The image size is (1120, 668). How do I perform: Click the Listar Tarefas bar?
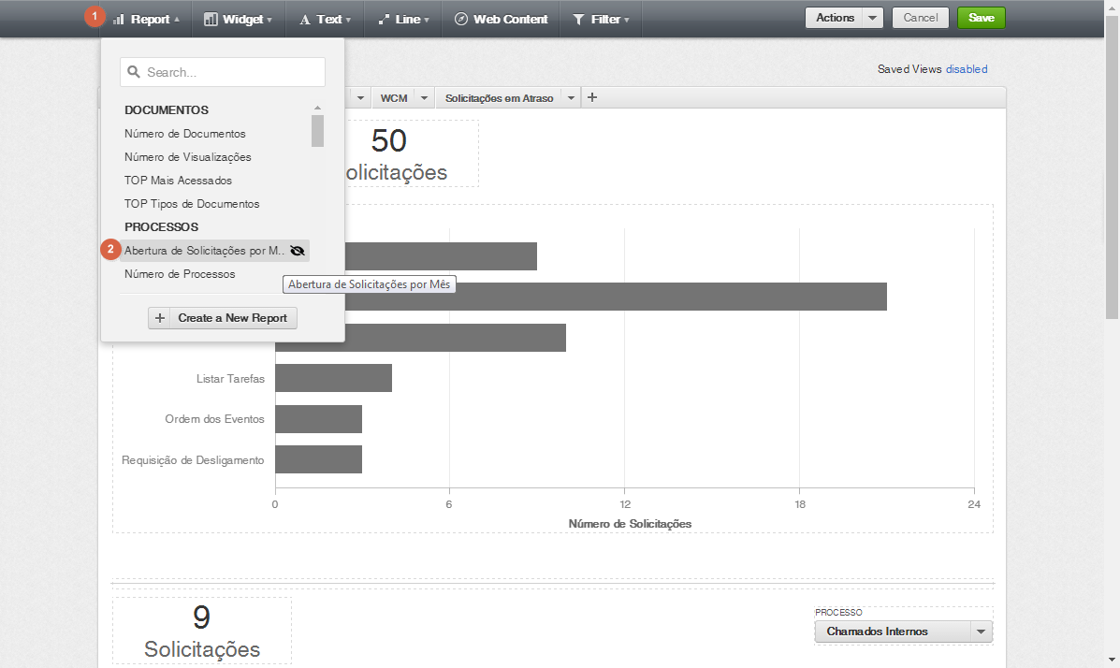[334, 378]
